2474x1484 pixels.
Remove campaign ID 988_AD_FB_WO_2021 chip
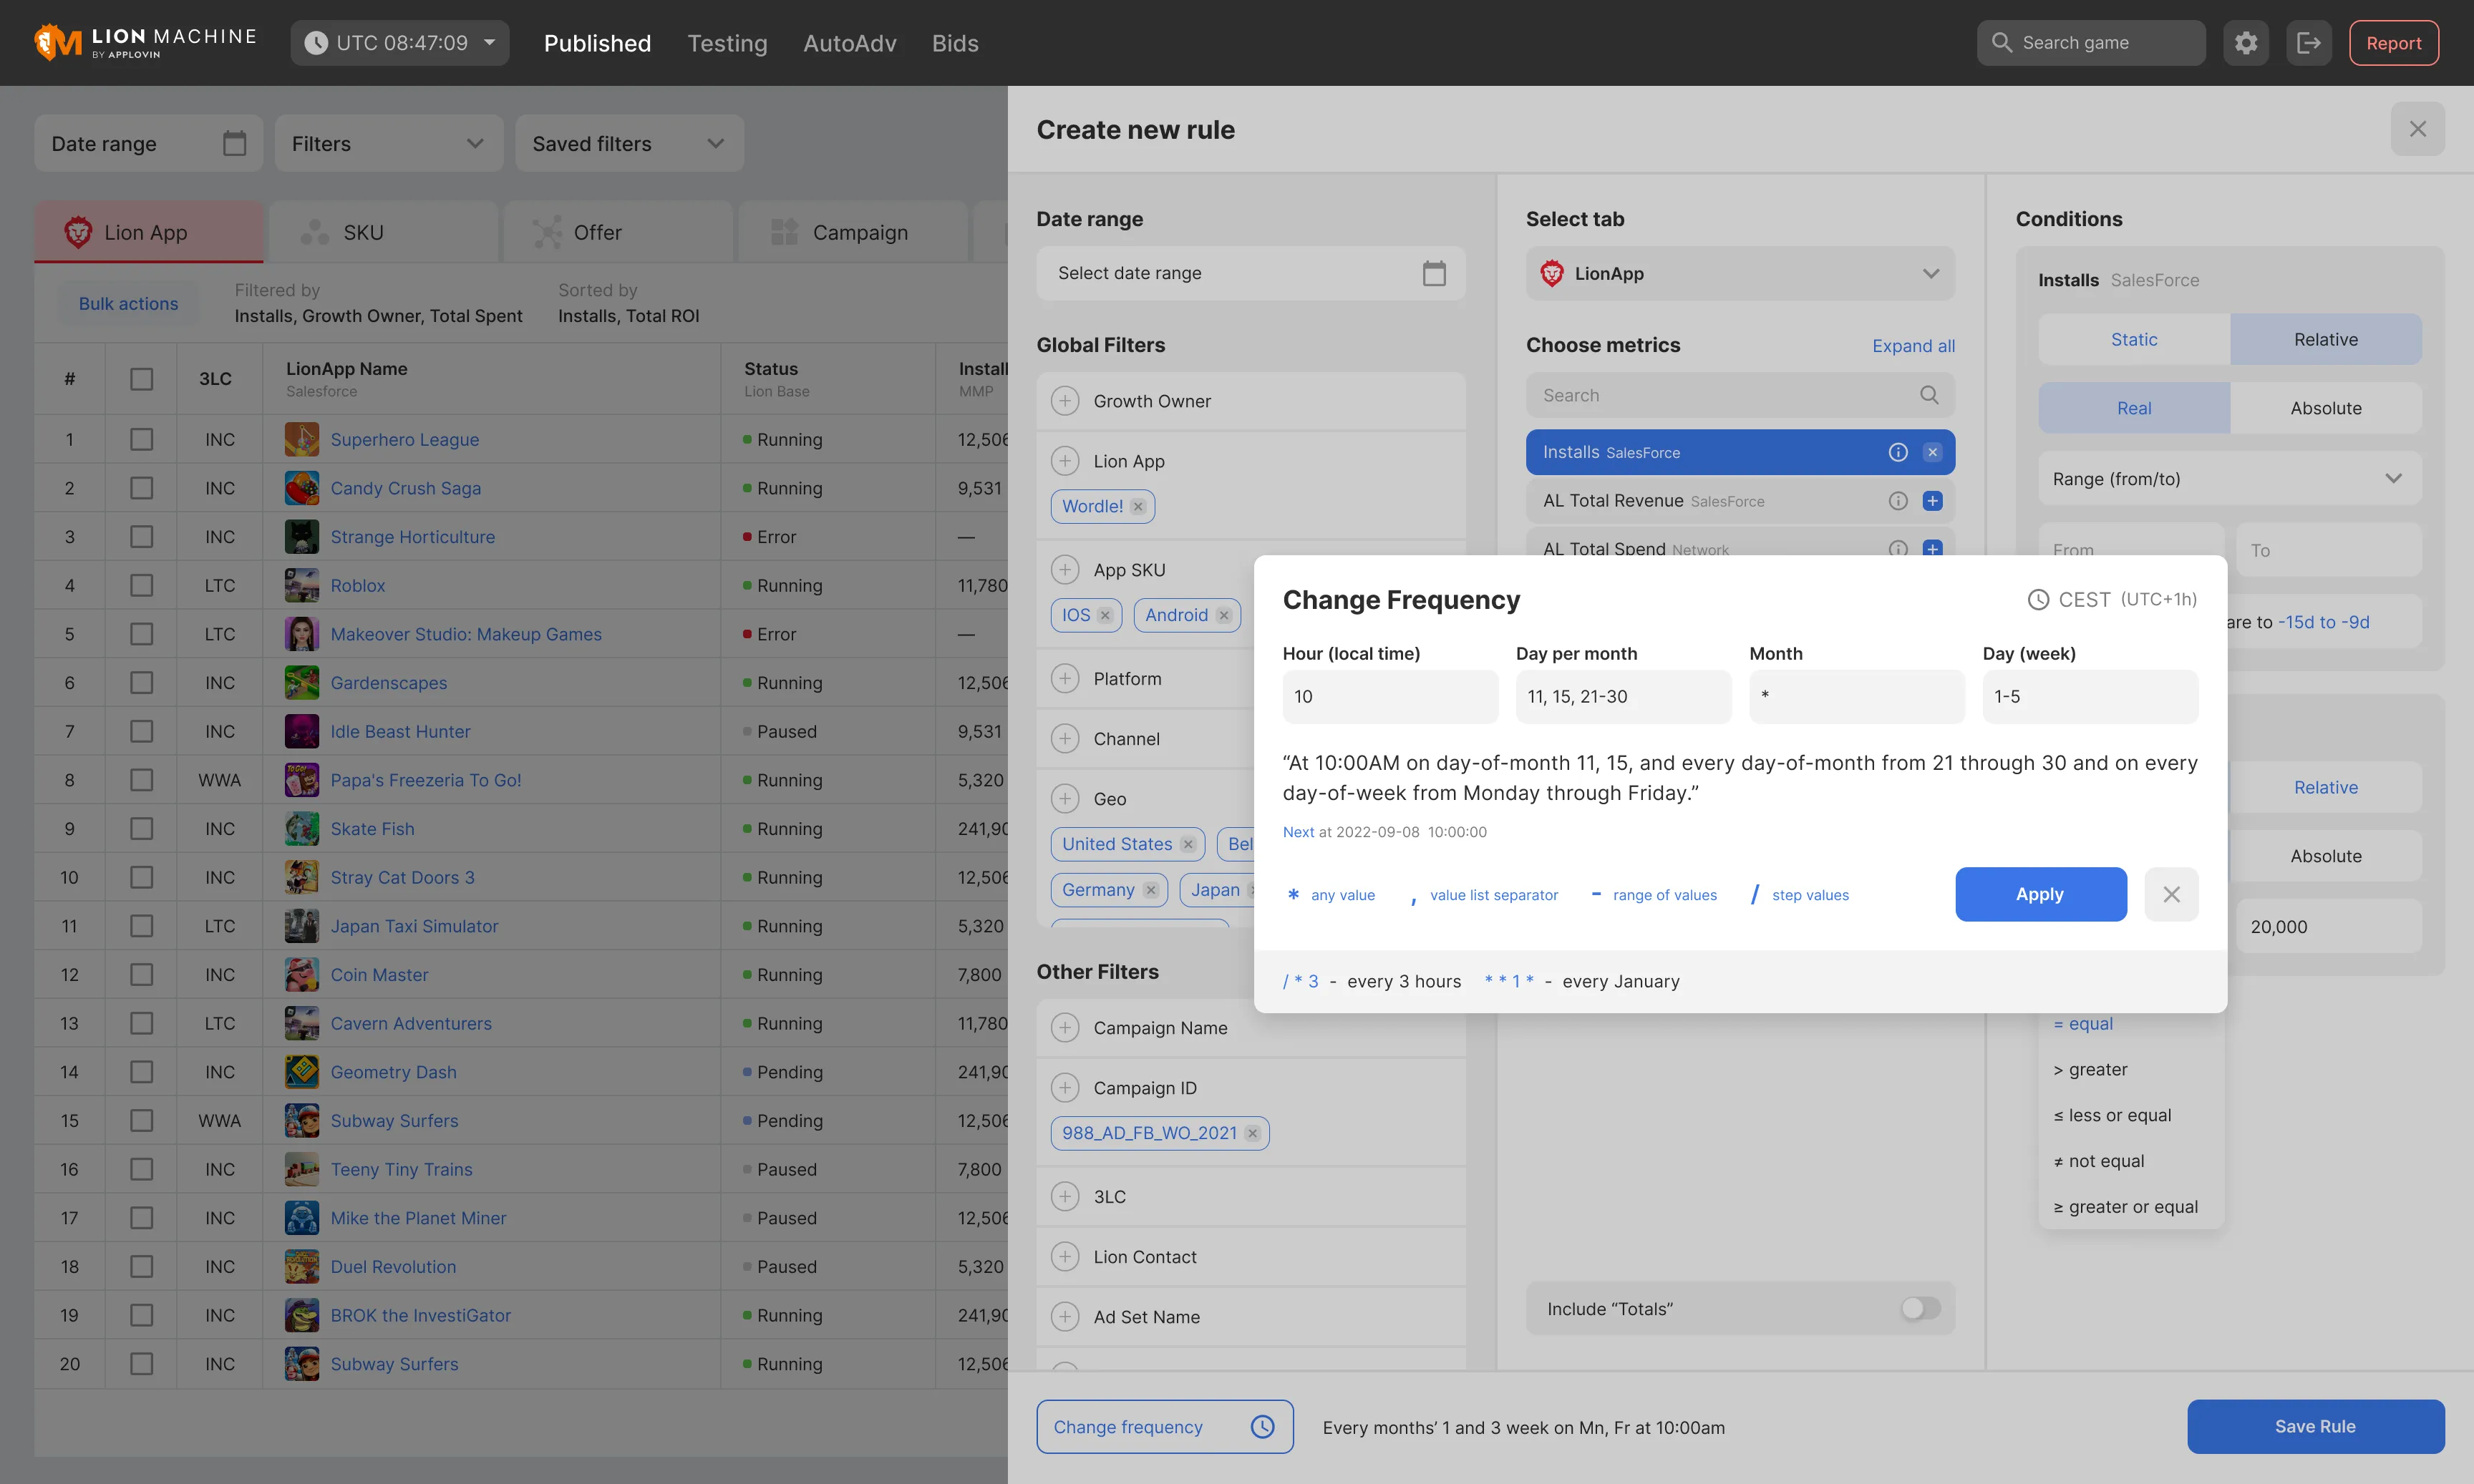tap(1253, 1133)
